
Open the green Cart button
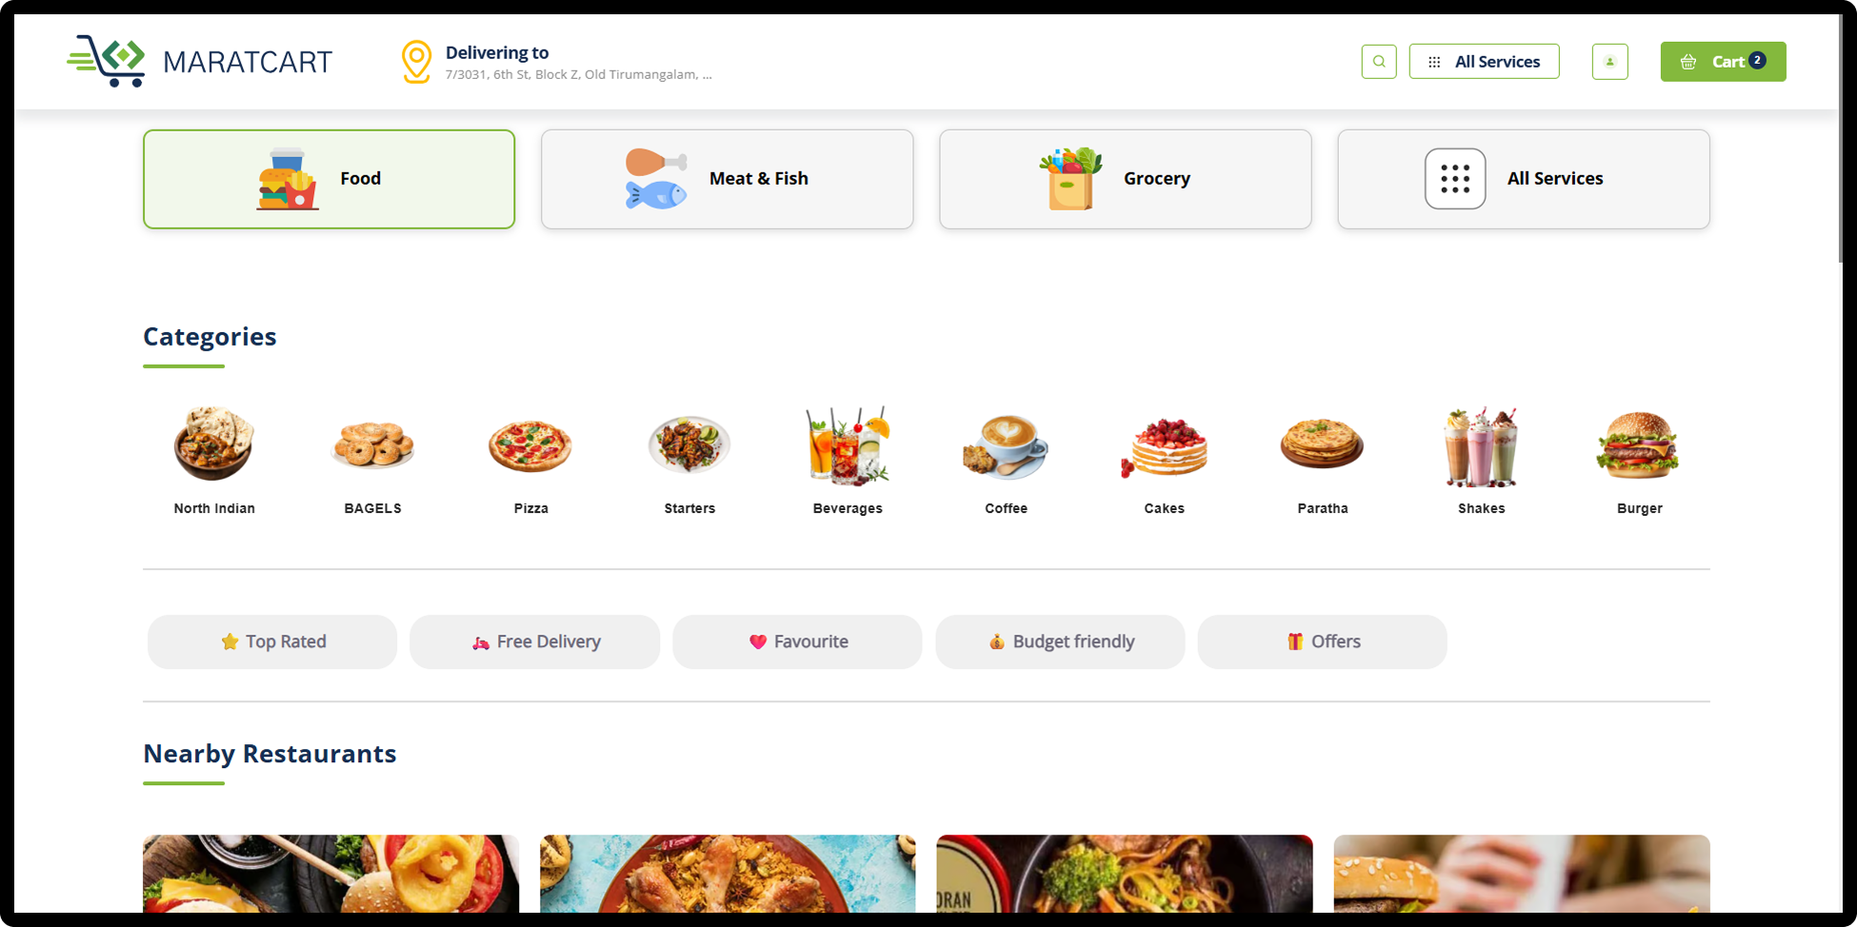point(1723,62)
